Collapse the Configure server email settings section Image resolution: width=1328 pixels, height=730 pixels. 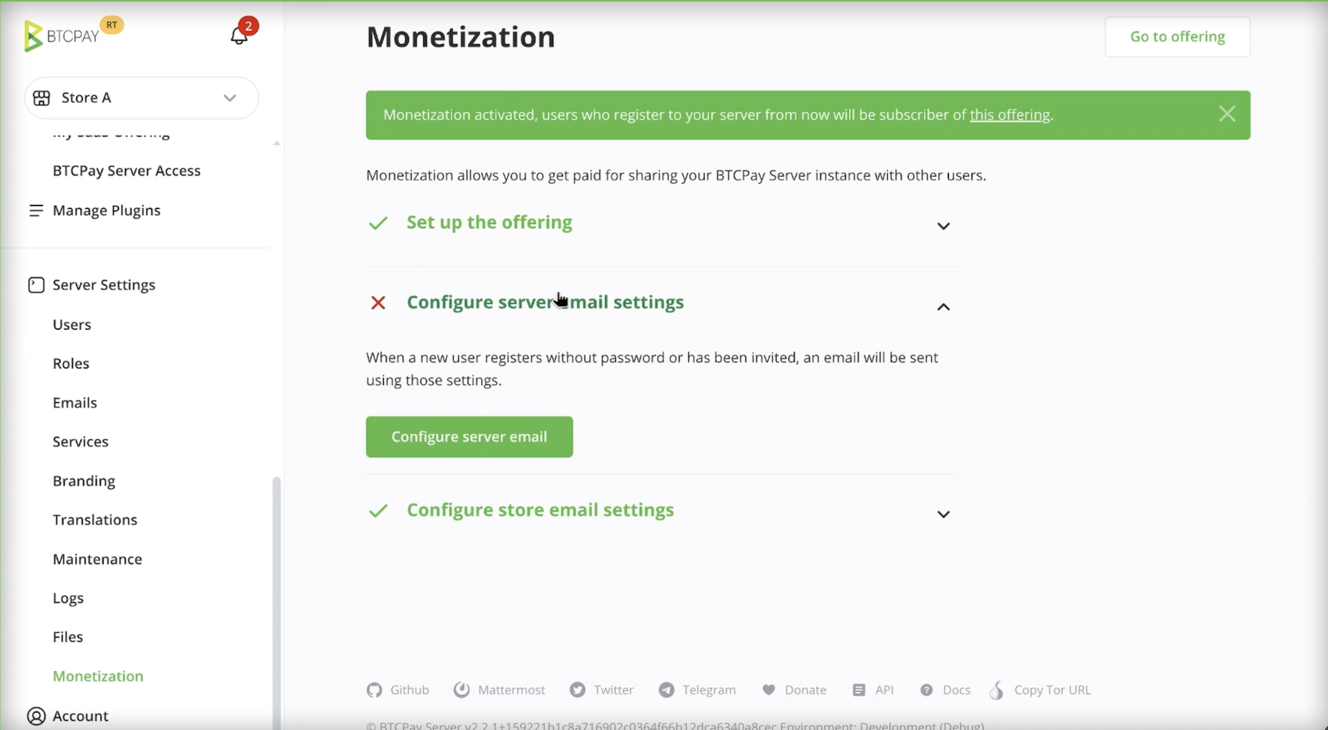943,307
